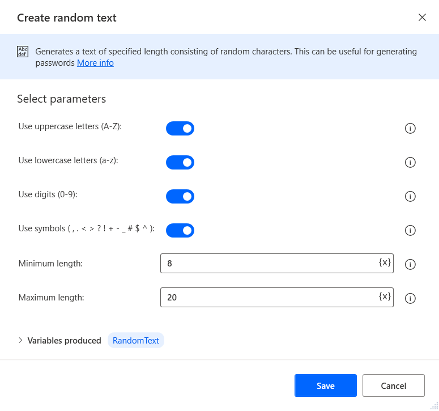Toggle Use digits (0-9) switch
This screenshot has width=439, height=411.
pyautogui.click(x=180, y=196)
